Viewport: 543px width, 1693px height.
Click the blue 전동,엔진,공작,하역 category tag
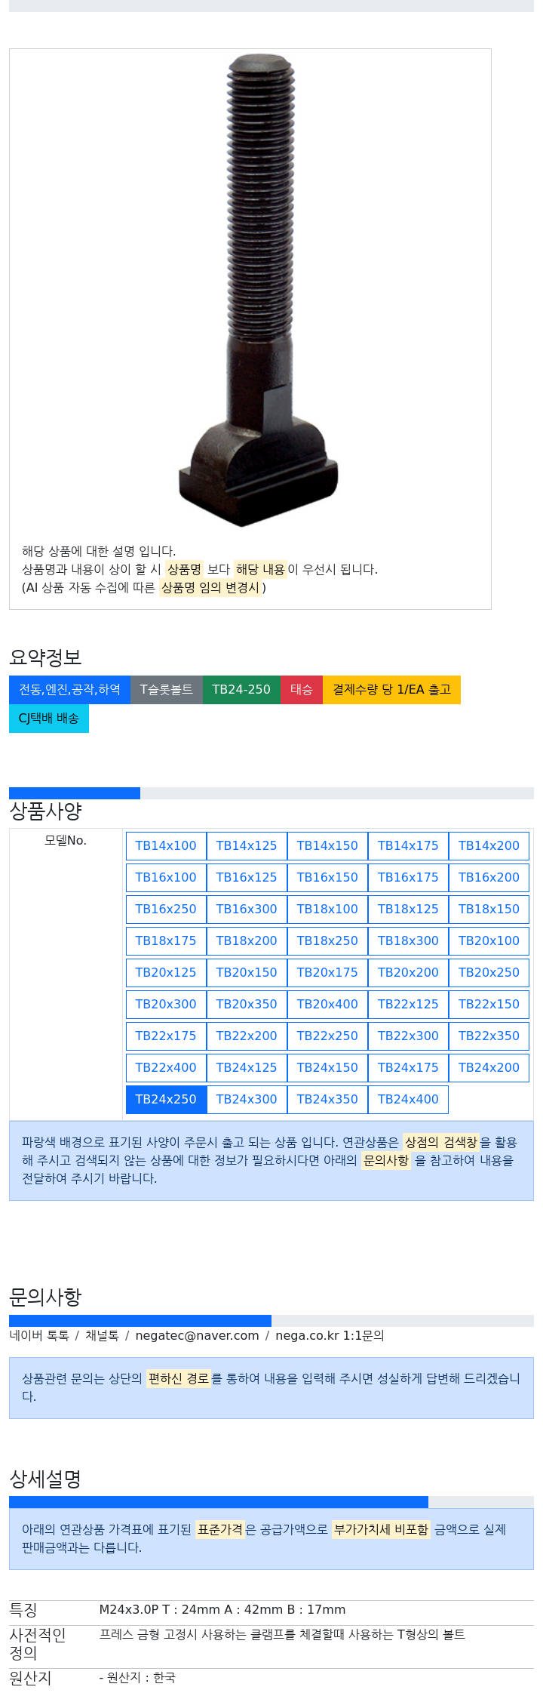(69, 690)
